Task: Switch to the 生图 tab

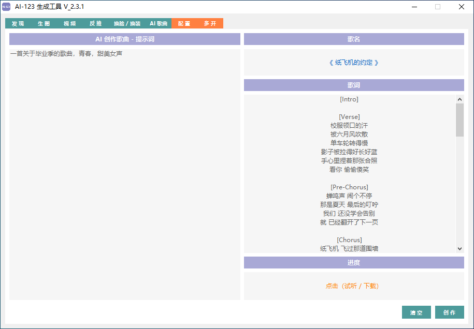Action: pos(44,24)
